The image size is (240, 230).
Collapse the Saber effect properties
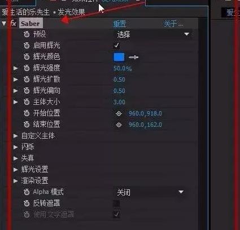point(4,24)
